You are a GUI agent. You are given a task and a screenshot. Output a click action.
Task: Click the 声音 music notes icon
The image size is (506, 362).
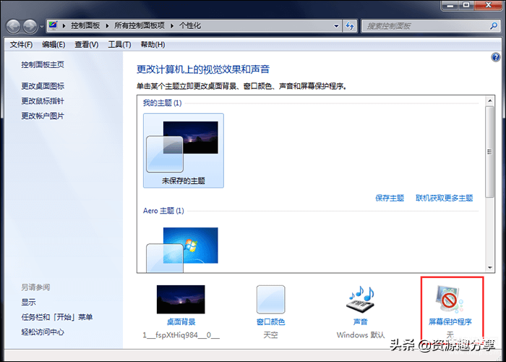point(361,298)
